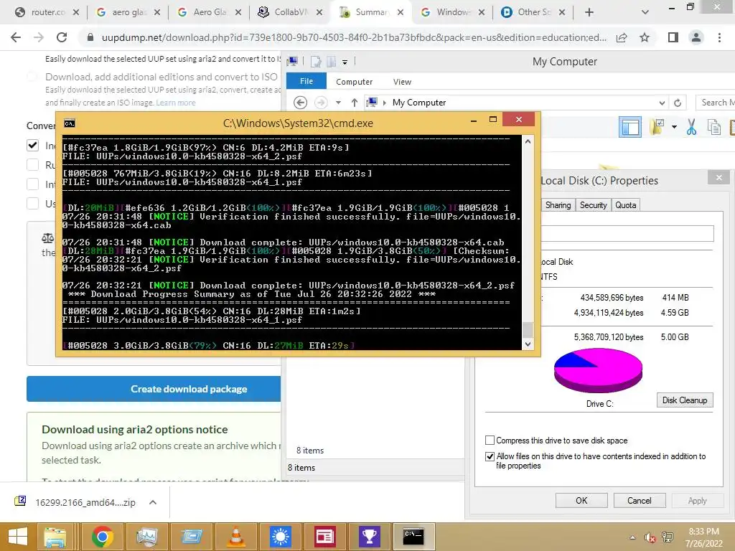Switch to the Security tab in Properties
Viewport: 735px width, 551px height.
[593, 205]
